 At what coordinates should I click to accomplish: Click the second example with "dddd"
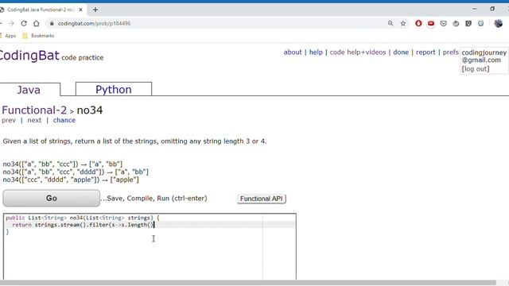(x=76, y=172)
